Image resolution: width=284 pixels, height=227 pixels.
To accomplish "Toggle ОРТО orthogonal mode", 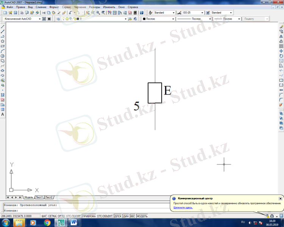I will 61,216.
